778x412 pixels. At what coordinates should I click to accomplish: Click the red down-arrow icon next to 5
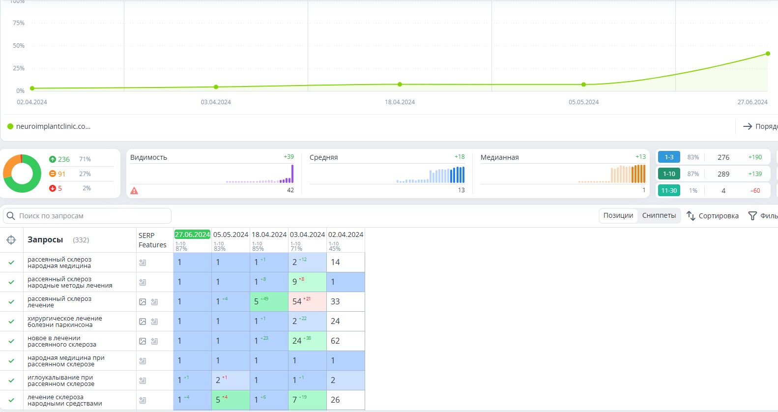[53, 188]
